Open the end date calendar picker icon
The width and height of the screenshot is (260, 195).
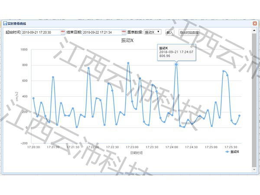click(123, 32)
